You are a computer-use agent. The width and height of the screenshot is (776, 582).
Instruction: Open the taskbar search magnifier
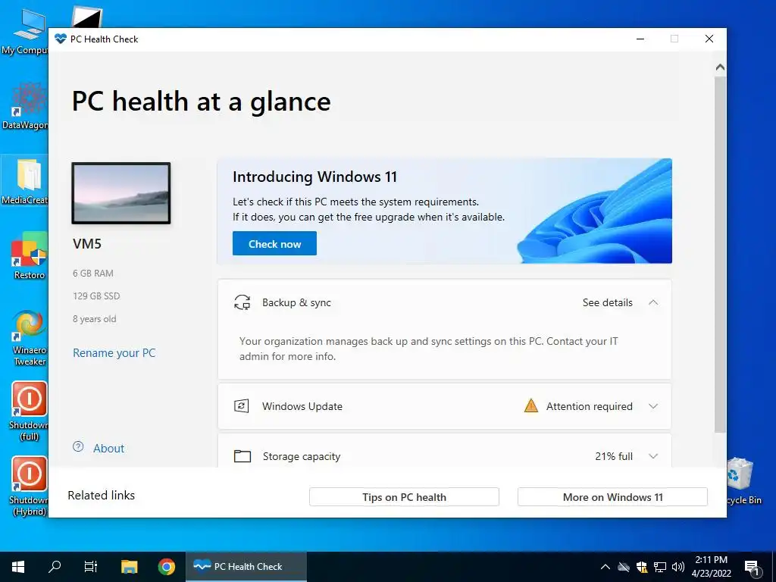pos(55,567)
